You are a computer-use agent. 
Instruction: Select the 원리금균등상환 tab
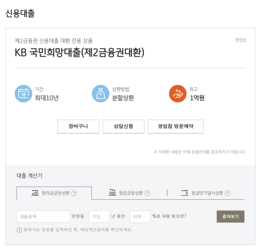54,193
